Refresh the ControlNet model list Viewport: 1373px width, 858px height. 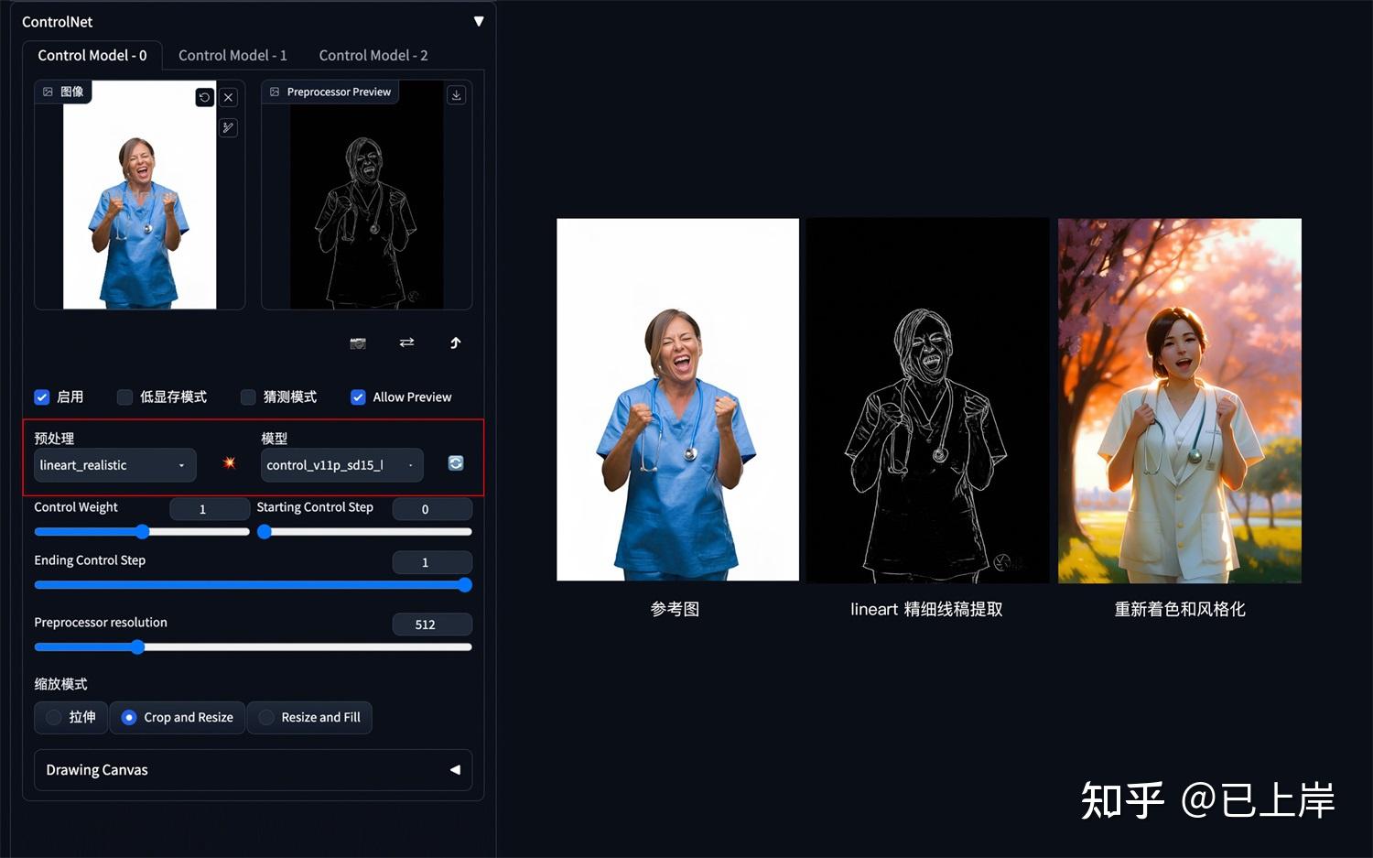pyautogui.click(x=455, y=463)
